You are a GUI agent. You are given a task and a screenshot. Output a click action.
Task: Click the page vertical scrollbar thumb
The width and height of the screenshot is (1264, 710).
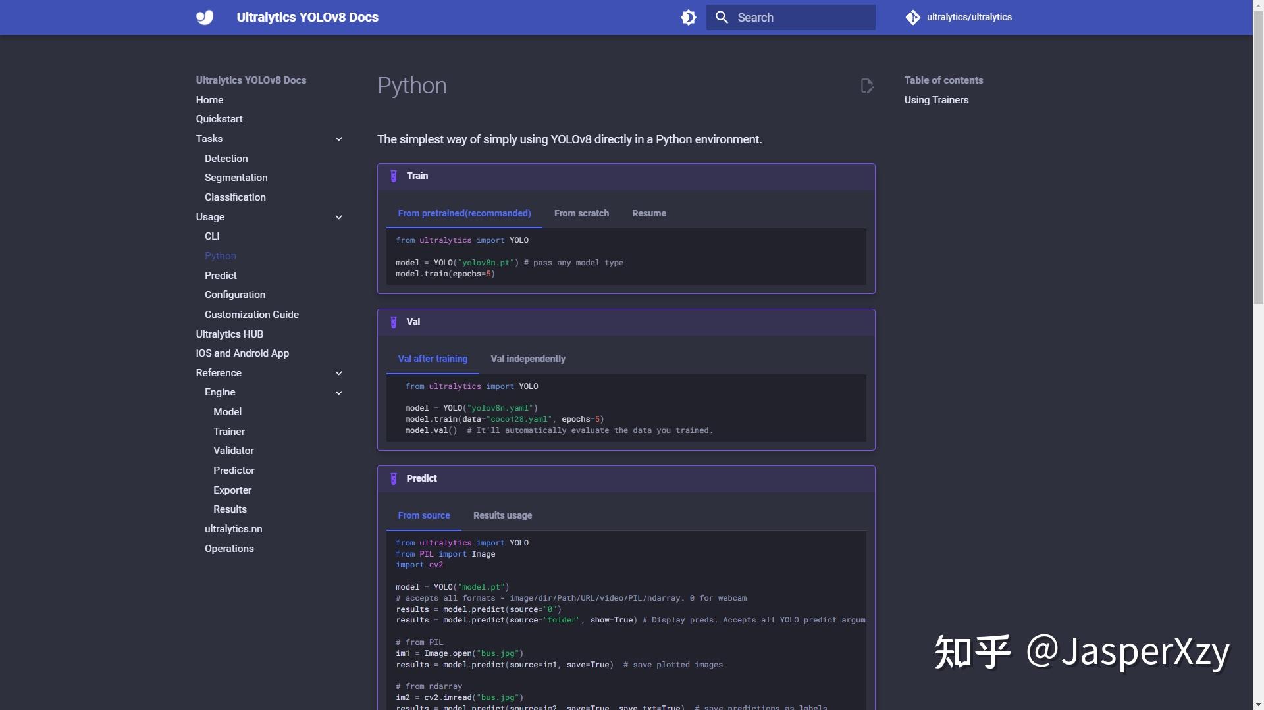[1258, 158]
